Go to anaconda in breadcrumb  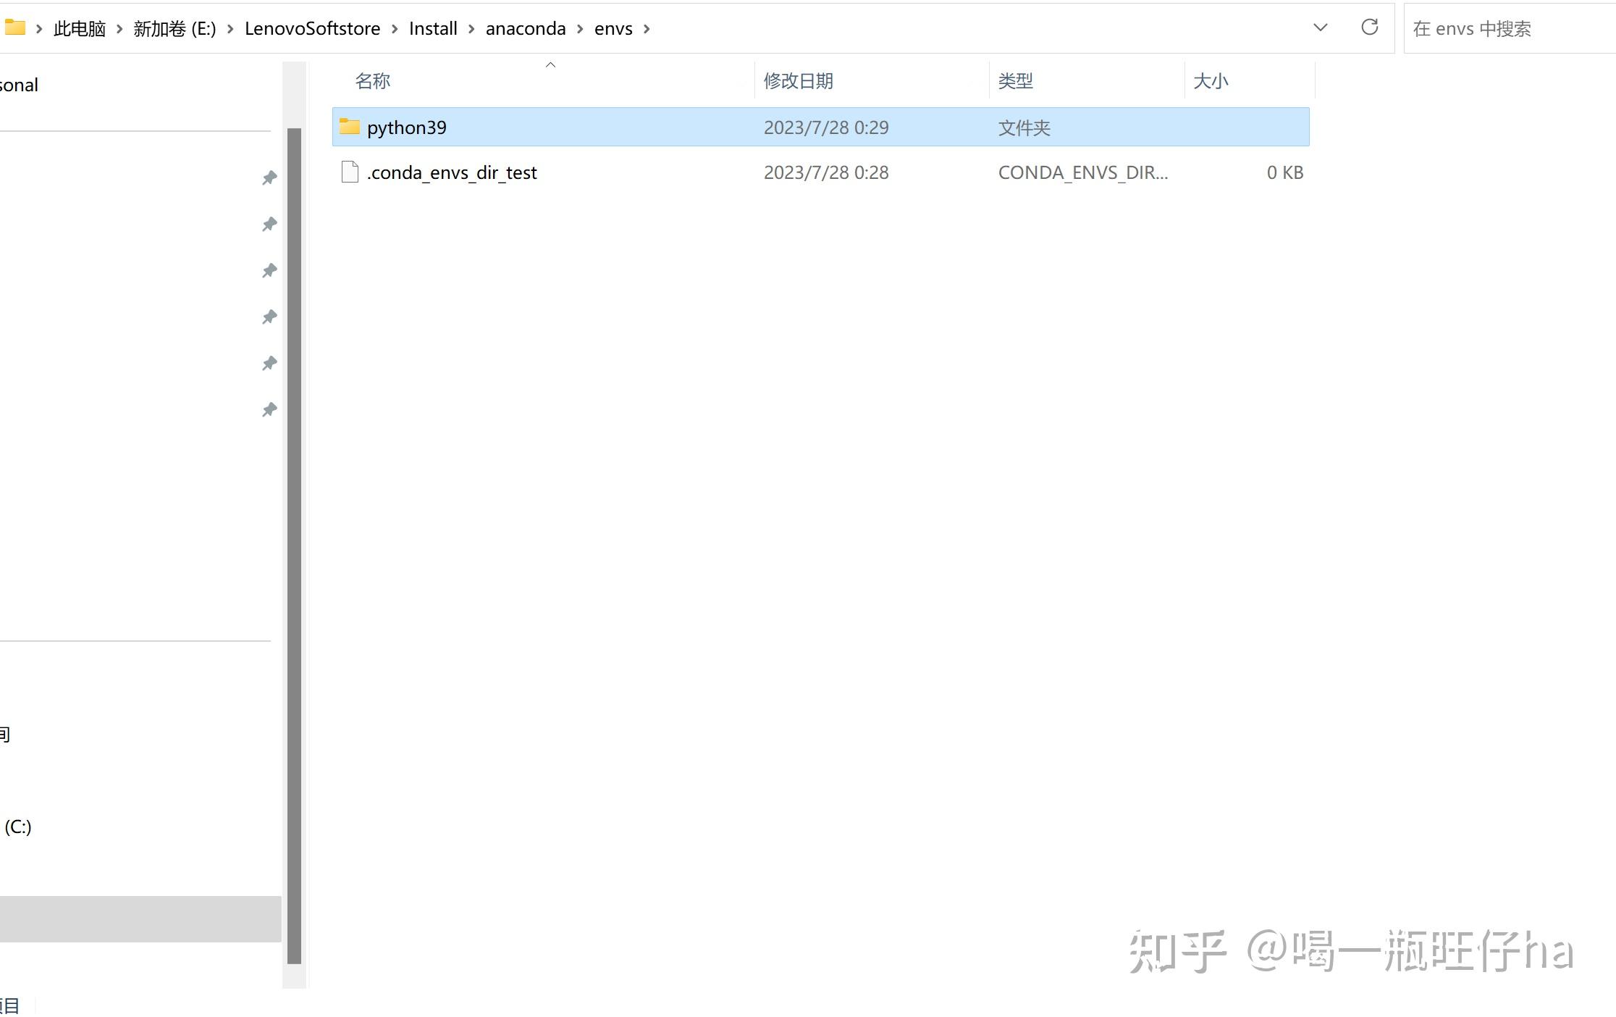pyautogui.click(x=526, y=28)
